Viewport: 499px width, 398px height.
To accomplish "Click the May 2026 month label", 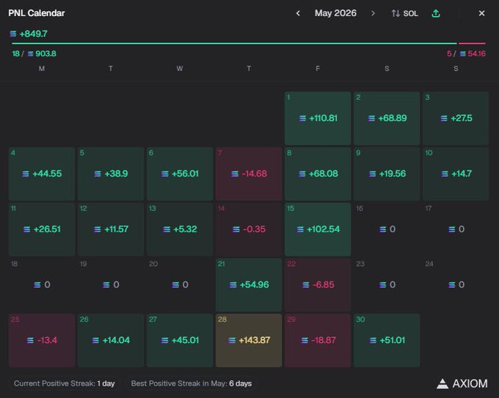I will point(335,13).
